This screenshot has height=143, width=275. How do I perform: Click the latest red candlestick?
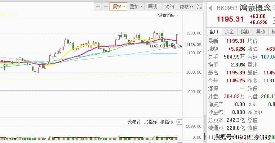click(177, 39)
